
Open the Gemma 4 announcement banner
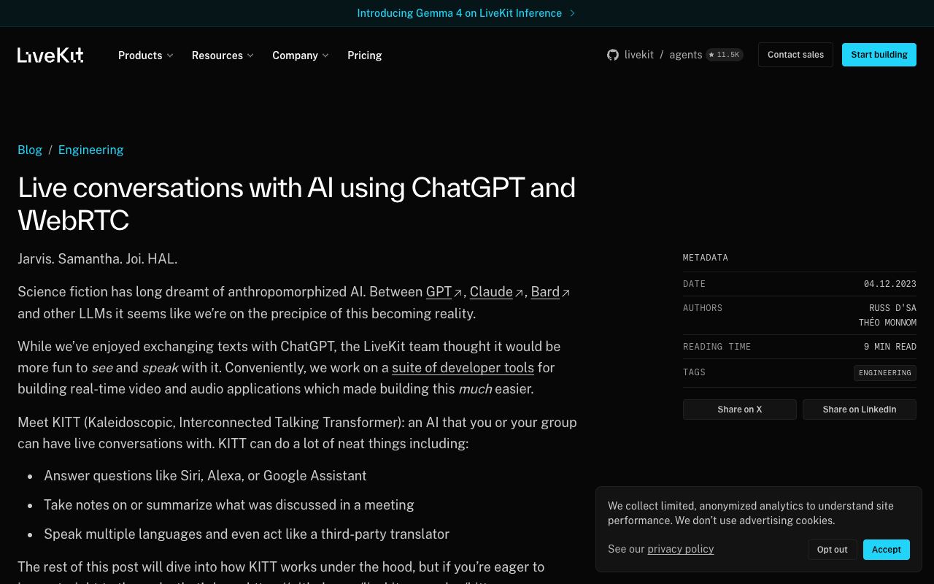pyautogui.click(x=466, y=13)
